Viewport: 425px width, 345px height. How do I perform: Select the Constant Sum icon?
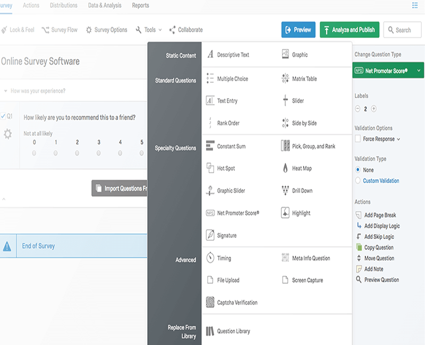[210, 146]
